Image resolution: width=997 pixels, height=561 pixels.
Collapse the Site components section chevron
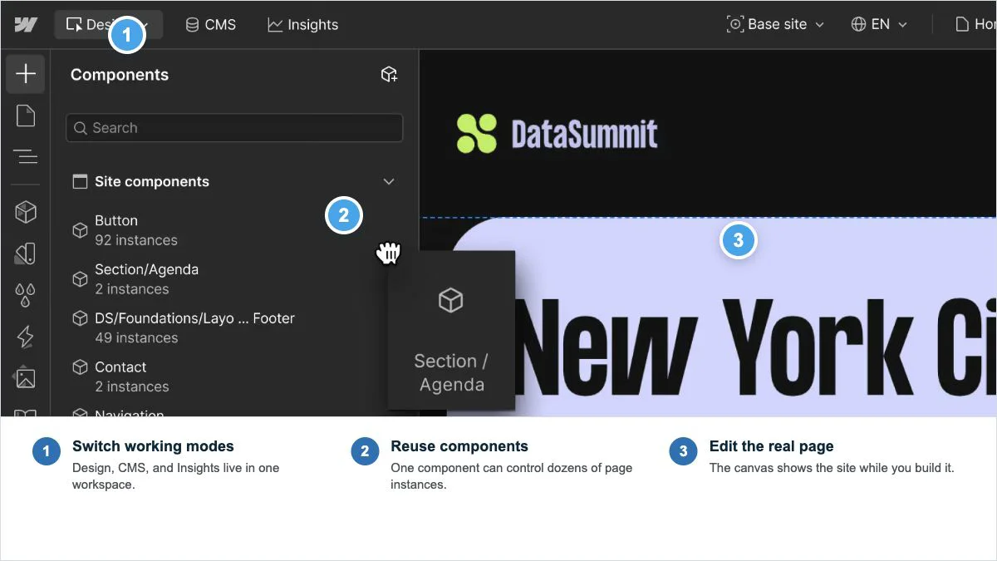(x=388, y=181)
